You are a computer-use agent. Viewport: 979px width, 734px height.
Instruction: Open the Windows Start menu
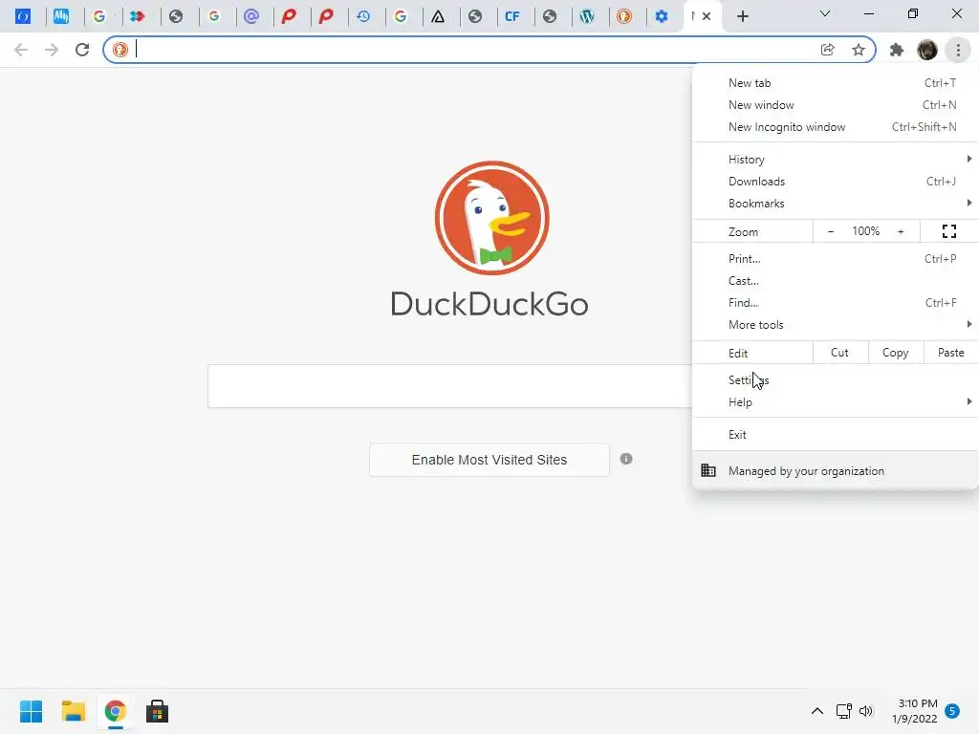click(31, 711)
